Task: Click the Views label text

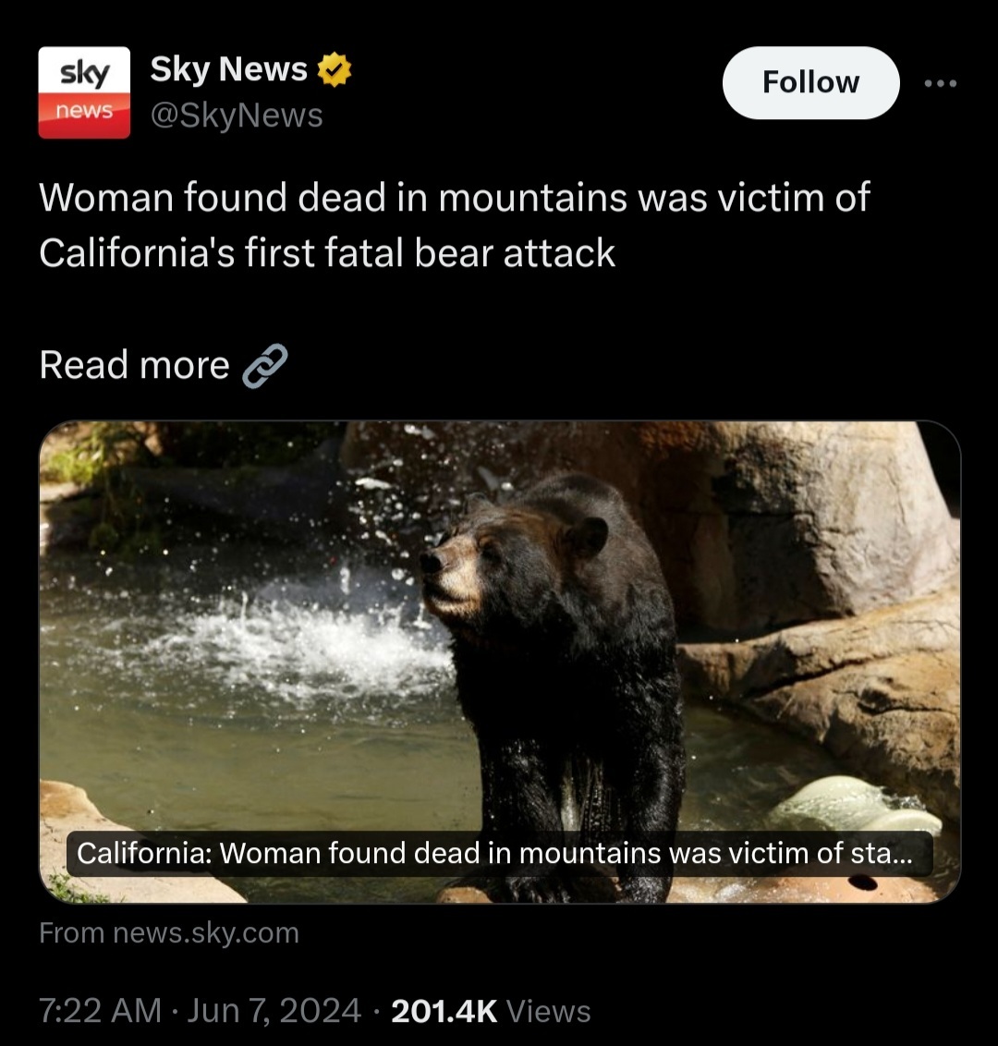Action: click(548, 1011)
